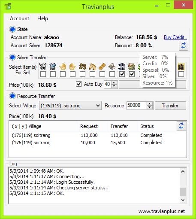Viewport: 196px width, 219px height.
Task: Click the Transfer button
Action: point(170,106)
